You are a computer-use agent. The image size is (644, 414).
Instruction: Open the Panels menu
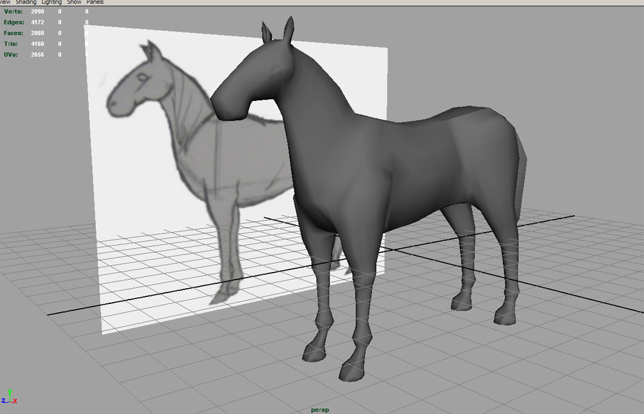(95, 2)
